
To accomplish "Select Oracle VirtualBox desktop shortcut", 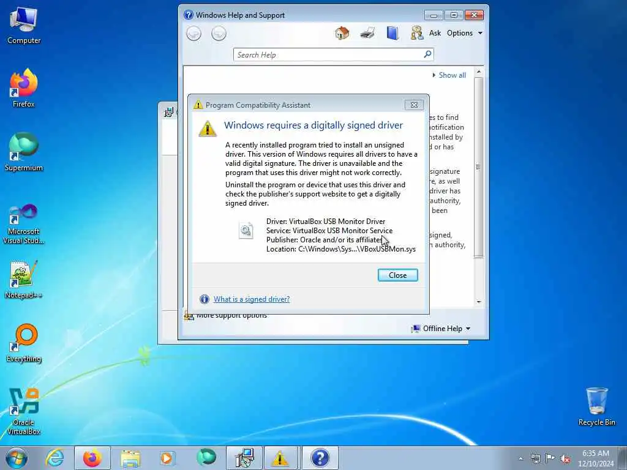I will pos(24,412).
